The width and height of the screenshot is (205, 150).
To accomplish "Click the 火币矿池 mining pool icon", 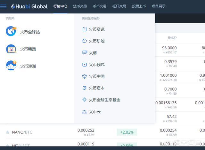I will coord(85,41).
